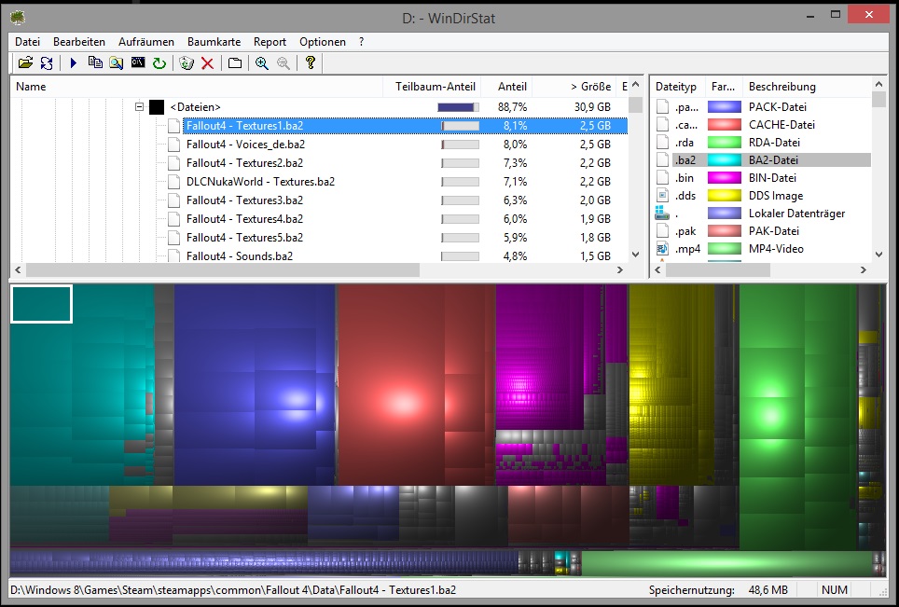Open the Optionen menu
The width and height of the screenshot is (899, 607).
(323, 42)
